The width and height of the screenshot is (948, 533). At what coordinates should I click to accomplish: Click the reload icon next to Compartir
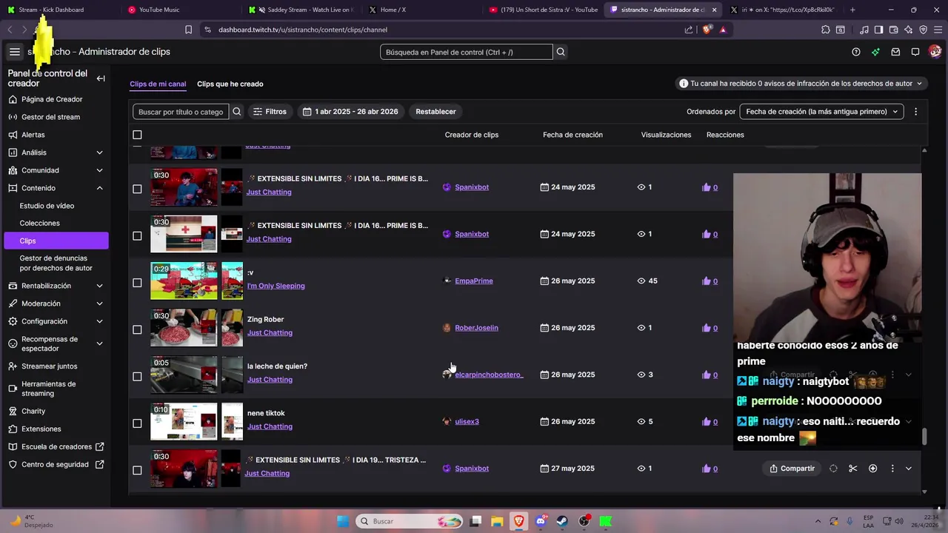[x=833, y=469]
